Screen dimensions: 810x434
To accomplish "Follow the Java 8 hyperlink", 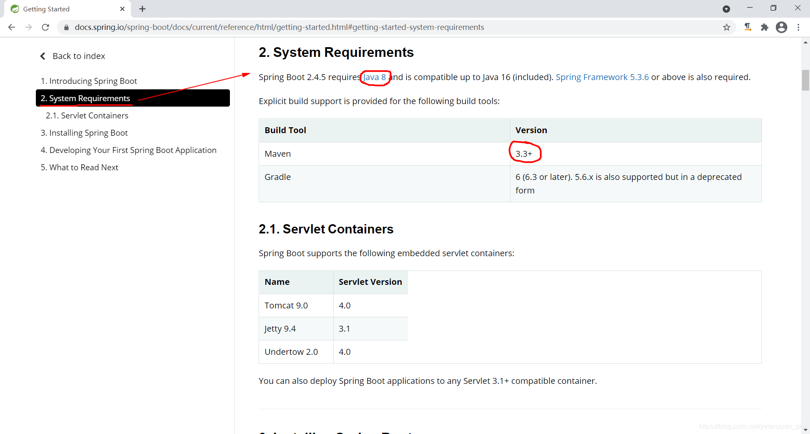I will 375,77.
